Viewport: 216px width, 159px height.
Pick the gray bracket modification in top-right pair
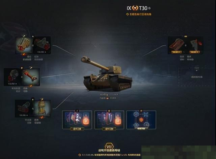(194, 45)
